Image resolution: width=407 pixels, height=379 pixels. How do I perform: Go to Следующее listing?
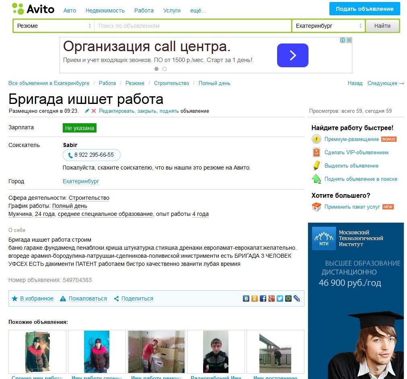click(386, 83)
